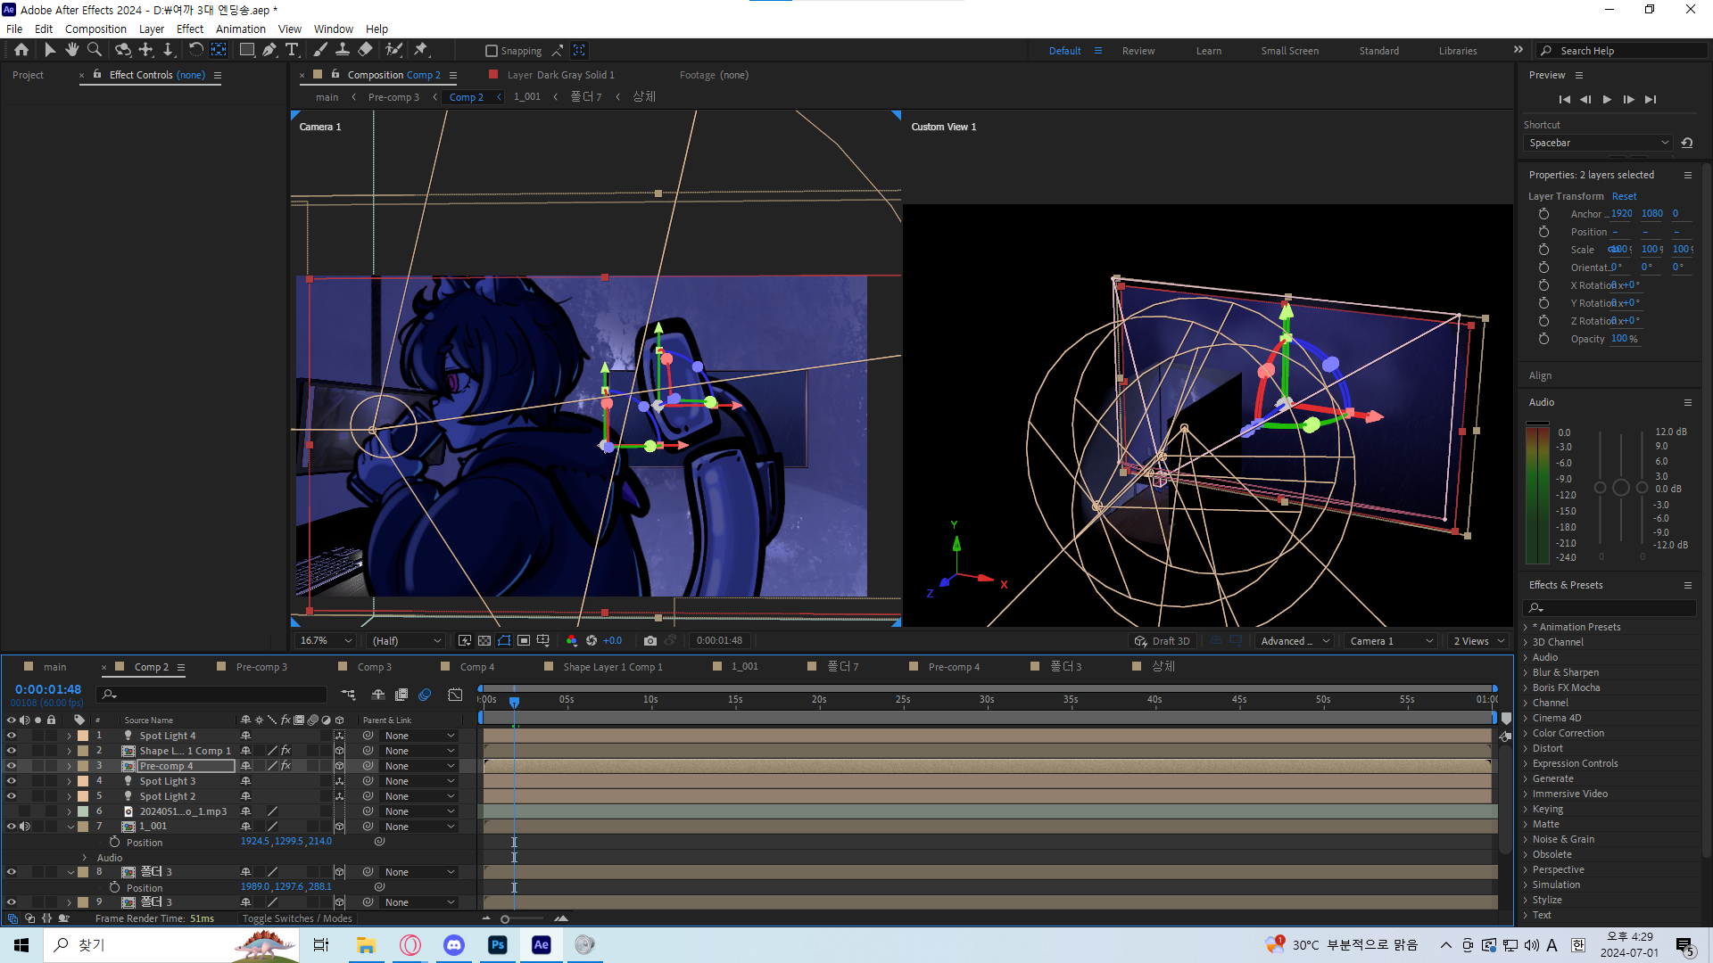
Task: Toggle Opacity stopwatch in Properties panel
Action: tap(1544, 339)
